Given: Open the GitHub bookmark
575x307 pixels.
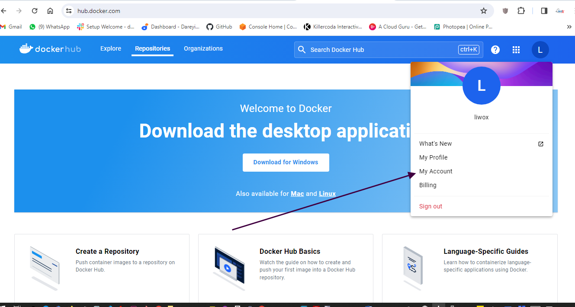Looking at the screenshot, I should (x=219, y=27).
